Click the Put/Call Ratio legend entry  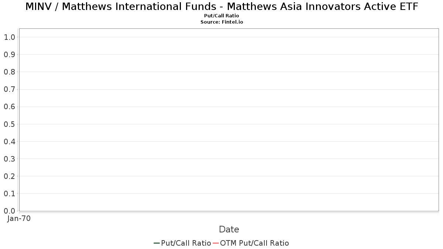[x=182, y=243]
